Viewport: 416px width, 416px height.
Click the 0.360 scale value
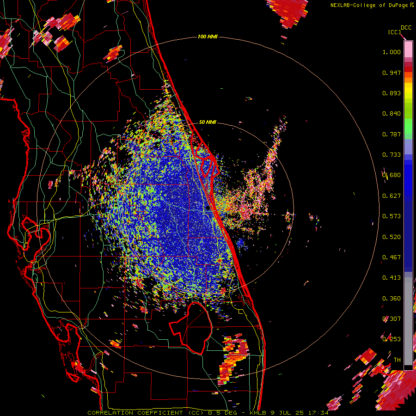pyautogui.click(x=392, y=299)
